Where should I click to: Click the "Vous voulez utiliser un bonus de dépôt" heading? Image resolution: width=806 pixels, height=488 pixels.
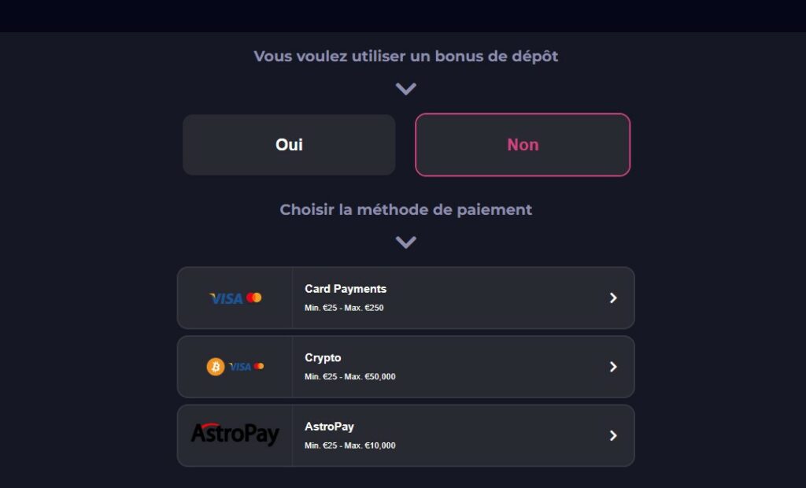(x=405, y=57)
